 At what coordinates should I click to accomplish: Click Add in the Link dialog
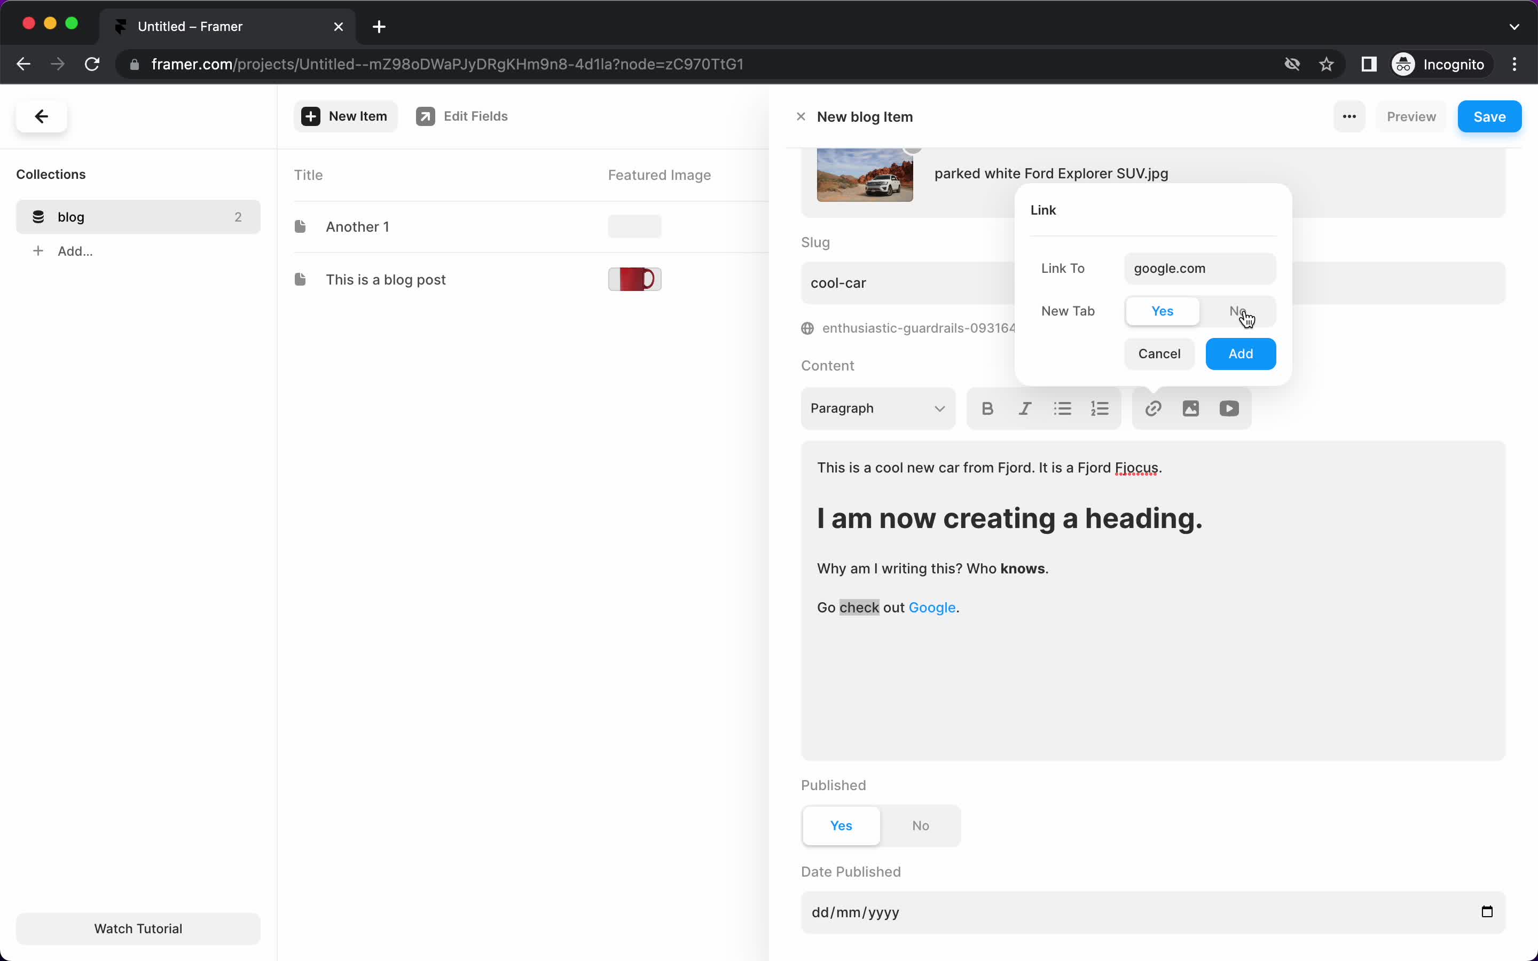[x=1241, y=354]
